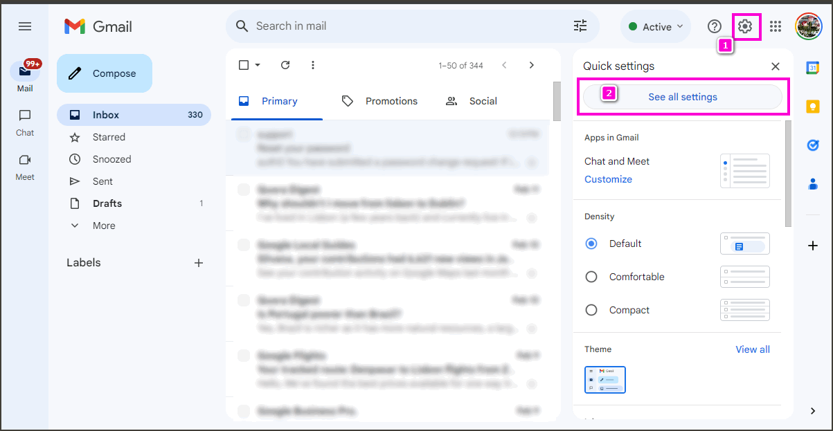Open Chat in the left rail
The image size is (833, 431).
click(25, 122)
